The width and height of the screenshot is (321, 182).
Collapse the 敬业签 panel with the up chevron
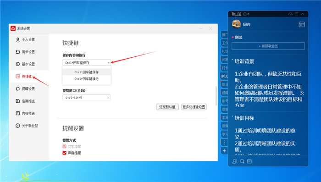tap(303, 14)
